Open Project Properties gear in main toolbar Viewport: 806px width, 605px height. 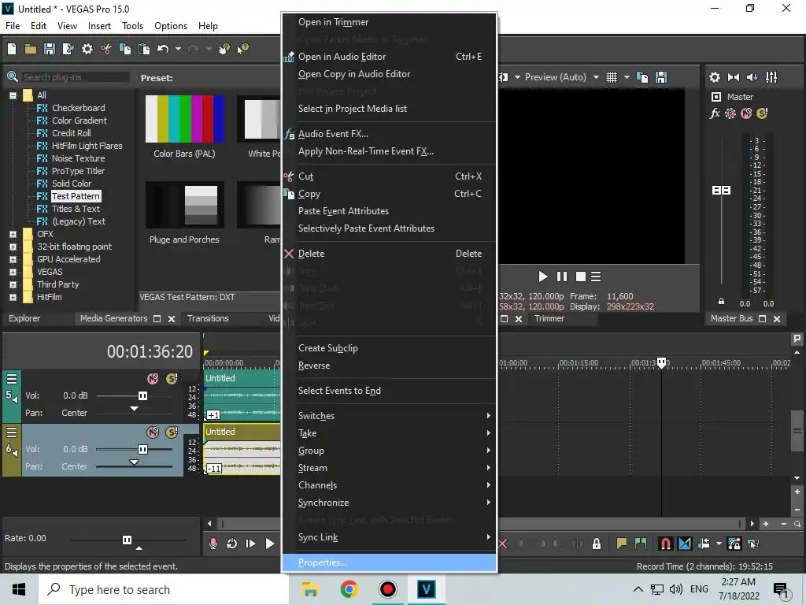point(87,49)
